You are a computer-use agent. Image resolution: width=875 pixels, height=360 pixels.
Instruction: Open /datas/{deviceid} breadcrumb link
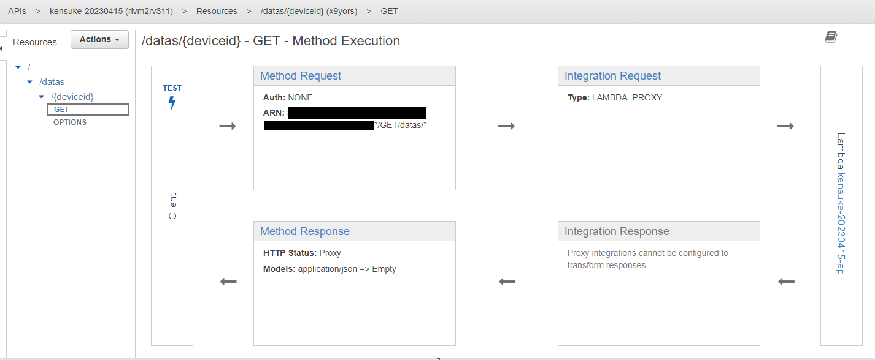[309, 11]
